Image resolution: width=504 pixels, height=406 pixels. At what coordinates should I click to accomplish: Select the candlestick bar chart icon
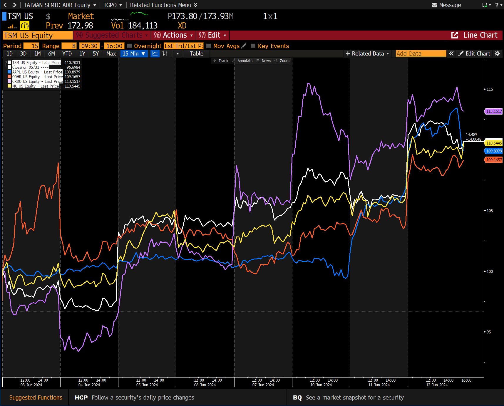coord(165,53)
